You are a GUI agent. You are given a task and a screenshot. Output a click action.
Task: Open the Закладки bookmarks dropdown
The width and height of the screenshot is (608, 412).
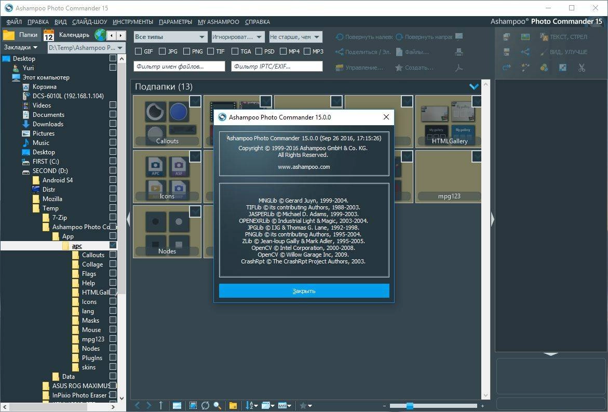[21, 47]
